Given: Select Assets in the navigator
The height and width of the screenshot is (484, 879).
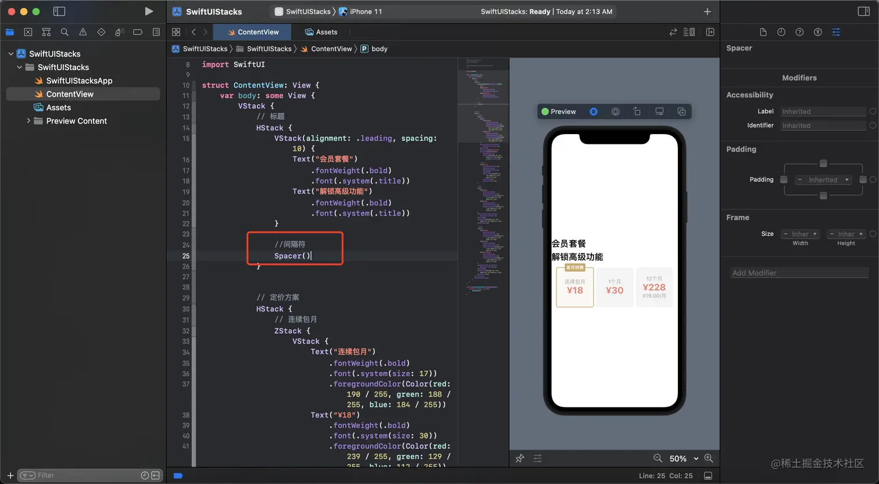Looking at the screenshot, I should point(59,107).
